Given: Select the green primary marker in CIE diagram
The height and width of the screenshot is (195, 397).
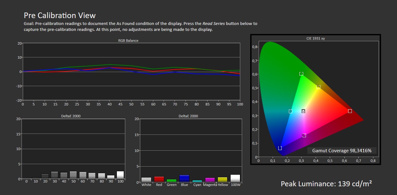Looking at the screenshot, I should pyautogui.click(x=301, y=74).
